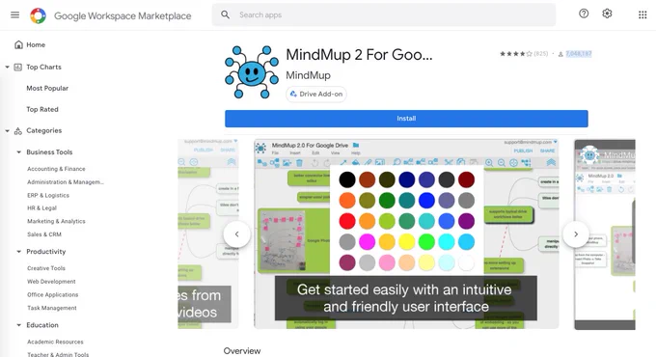Open the settings gear icon

(607, 14)
